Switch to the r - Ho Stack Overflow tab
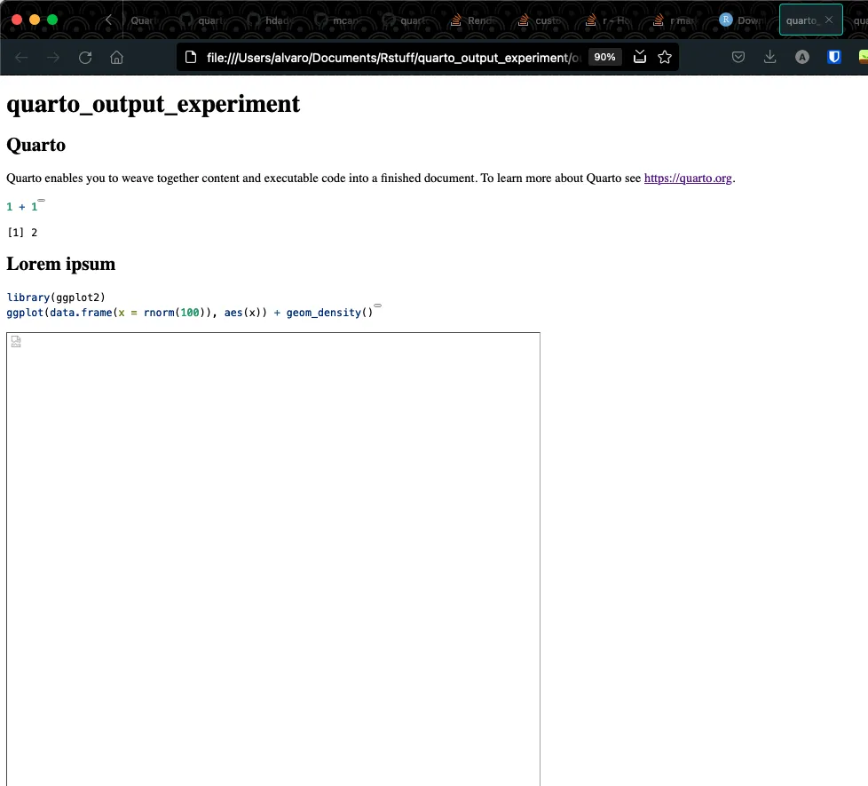This screenshot has height=786, width=868. pos(609,20)
